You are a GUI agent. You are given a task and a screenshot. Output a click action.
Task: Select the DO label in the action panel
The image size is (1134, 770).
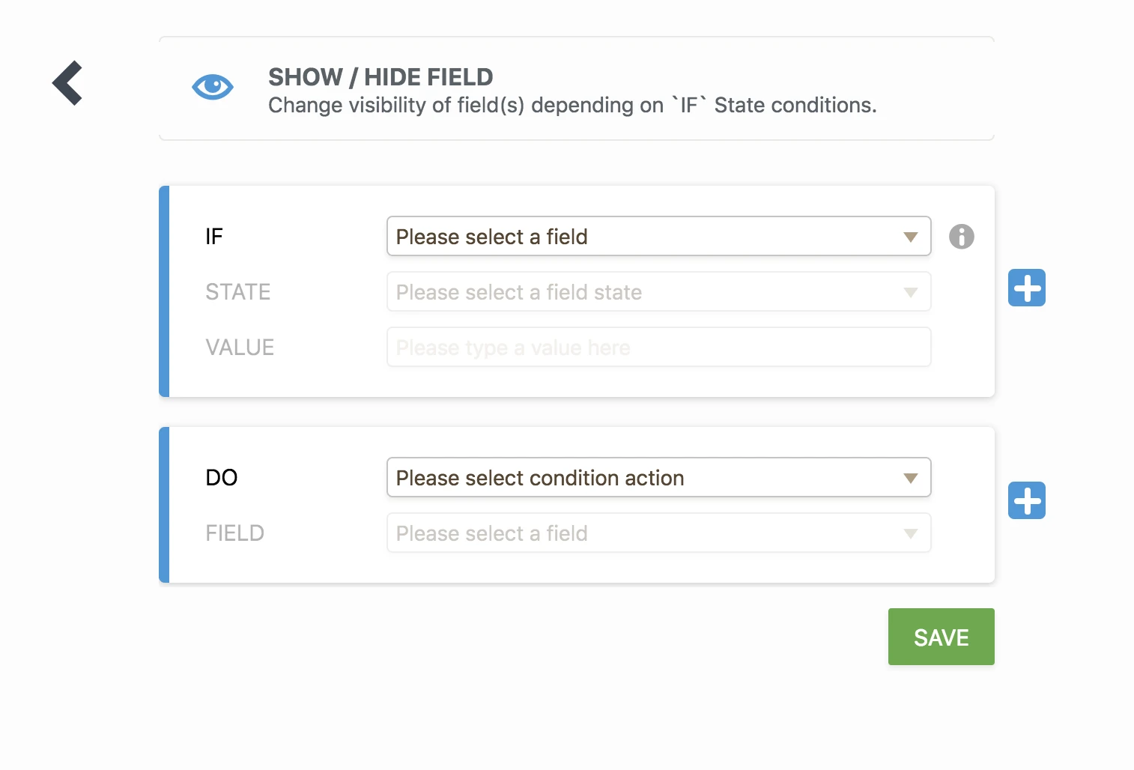coord(221,477)
